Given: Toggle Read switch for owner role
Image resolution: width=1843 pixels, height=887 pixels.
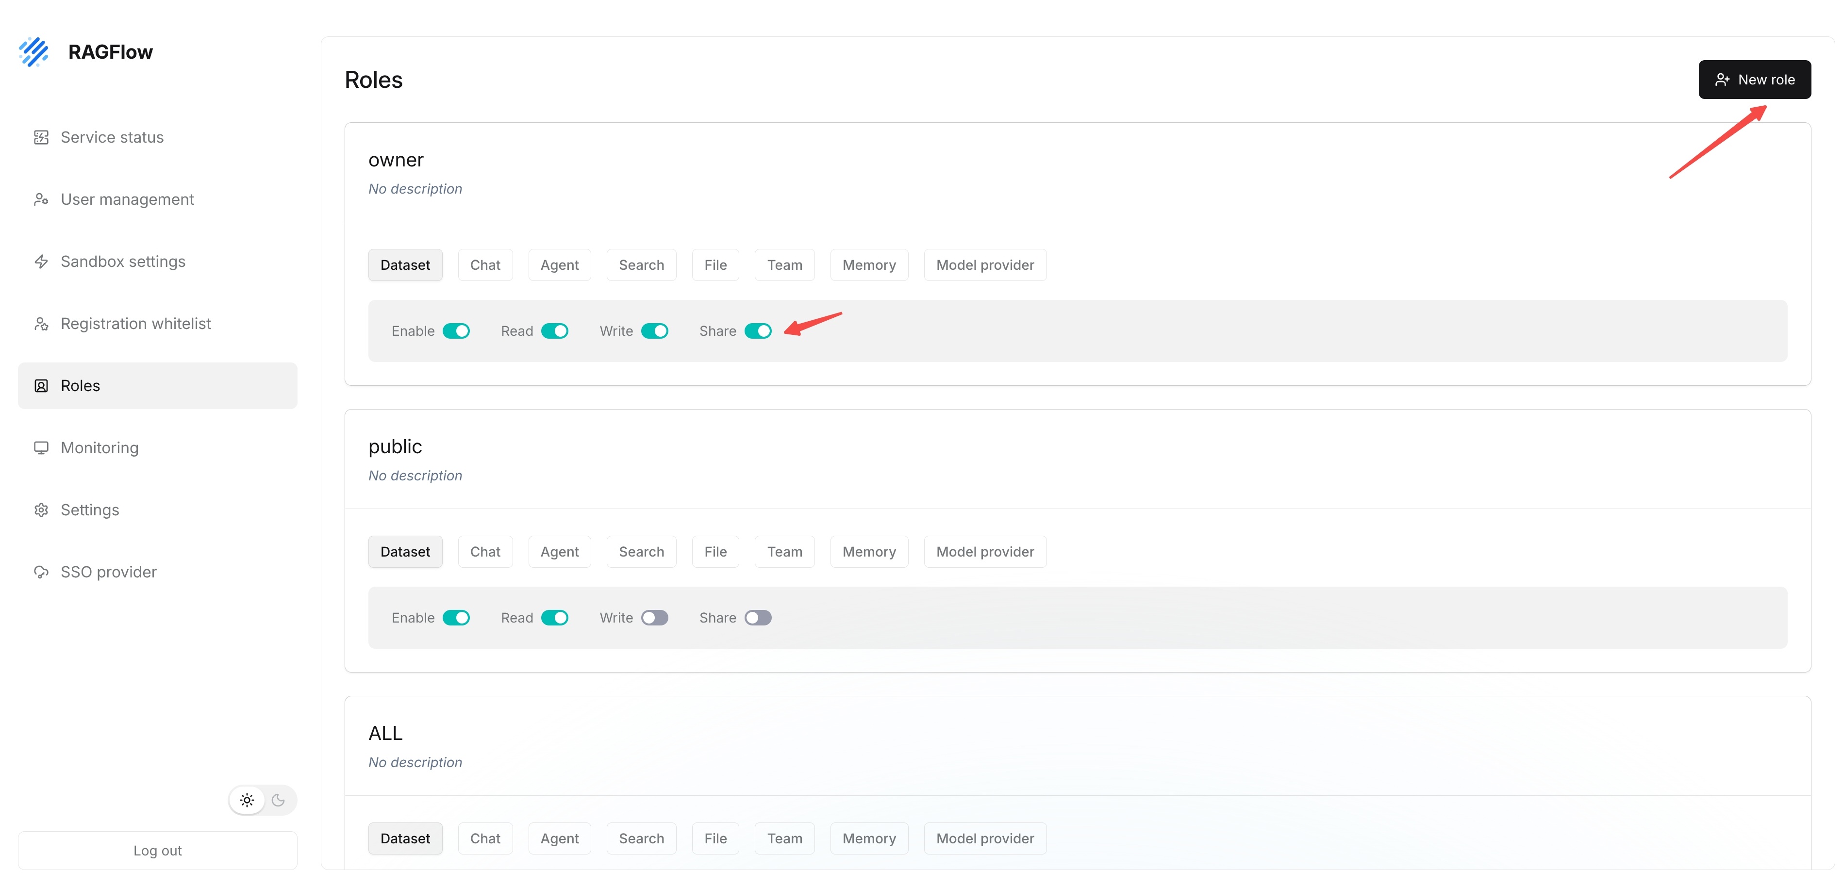Looking at the screenshot, I should click(554, 331).
